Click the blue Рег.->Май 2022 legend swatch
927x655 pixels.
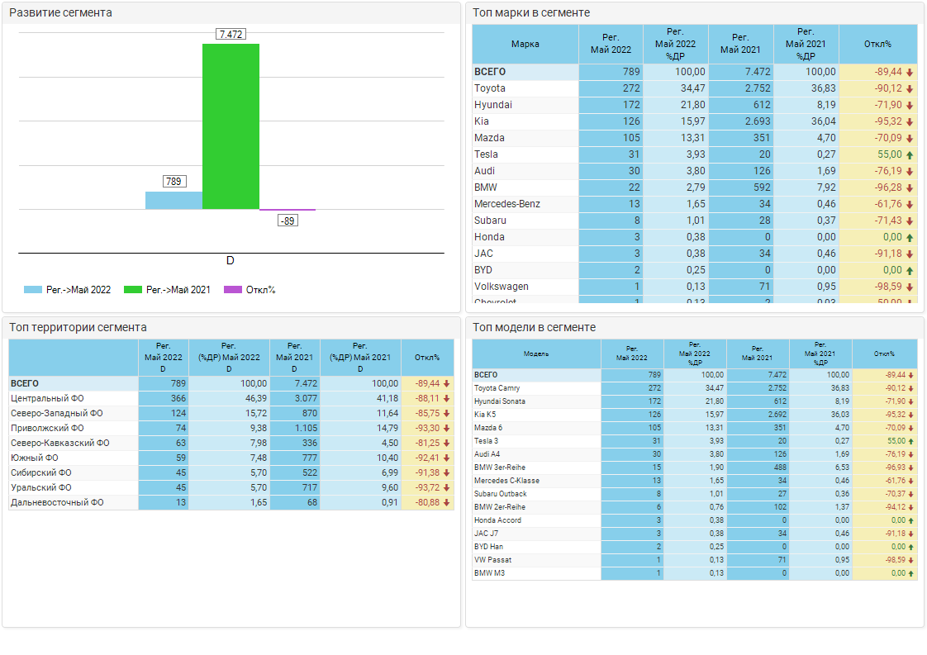pyautogui.click(x=33, y=290)
